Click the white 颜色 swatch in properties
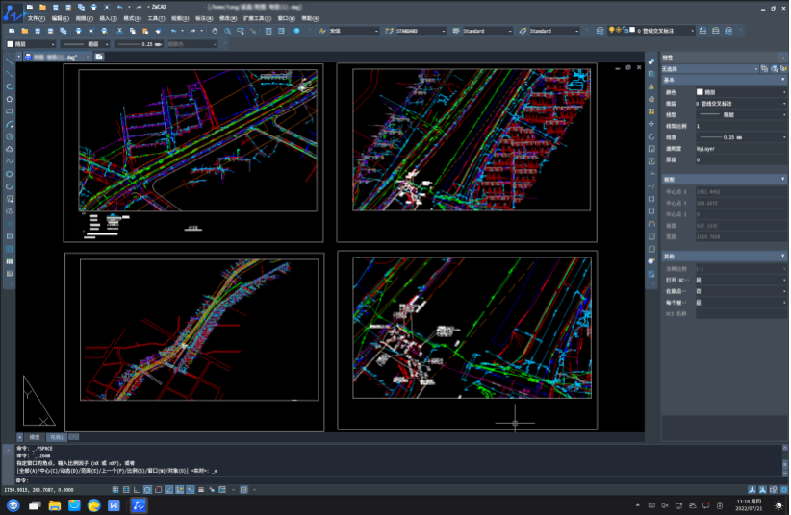The height and width of the screenshot is (515, 791). coord(700,92)
